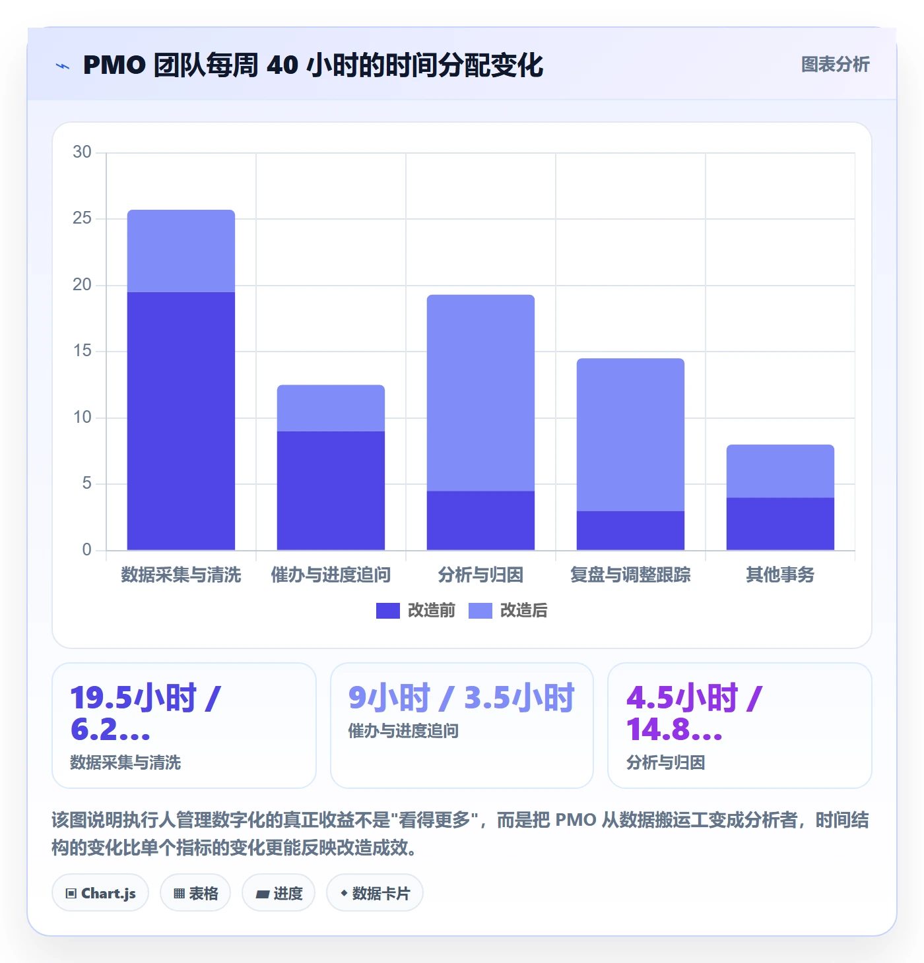Click the 复盘与调整跟踪 改造后 light bar segment

click(630, 435)
